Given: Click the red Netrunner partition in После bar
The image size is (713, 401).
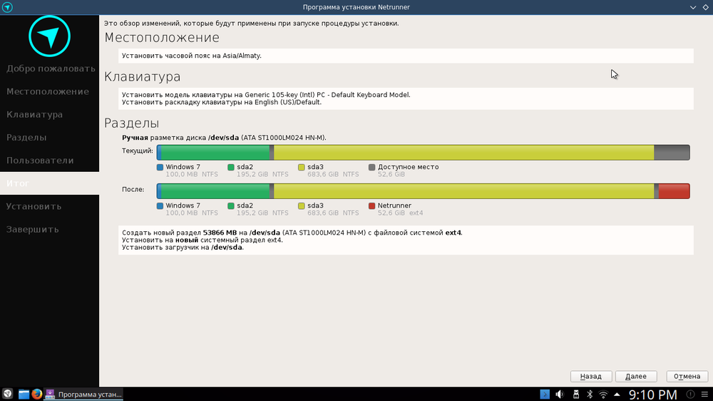Looking at the screenshot, I should 674,191.
